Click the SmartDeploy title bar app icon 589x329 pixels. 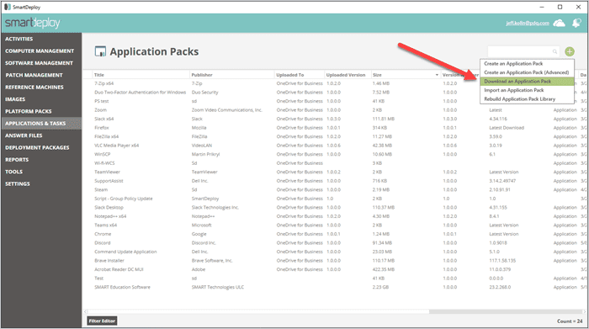7,7
